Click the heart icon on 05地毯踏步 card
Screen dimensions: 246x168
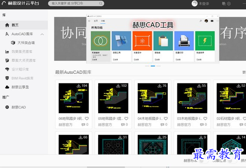pos(126,119)
